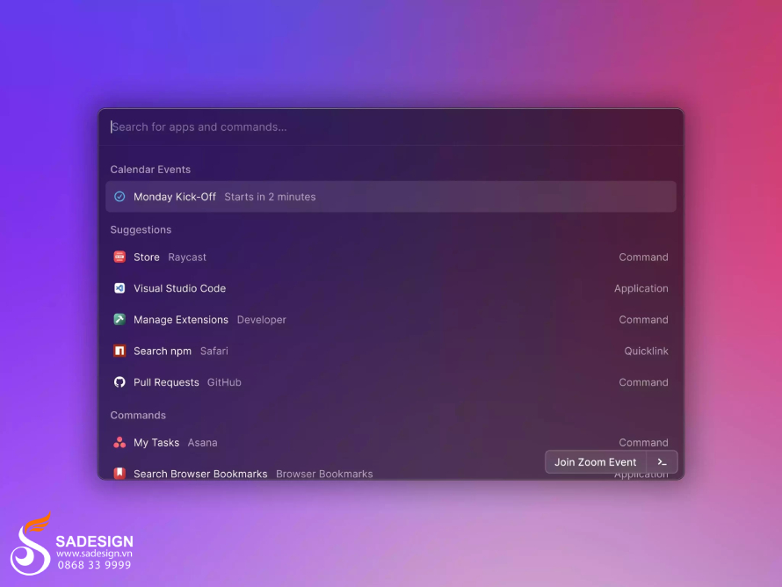Click the Starts in 2 minutes subtitle

pos(270,197)
